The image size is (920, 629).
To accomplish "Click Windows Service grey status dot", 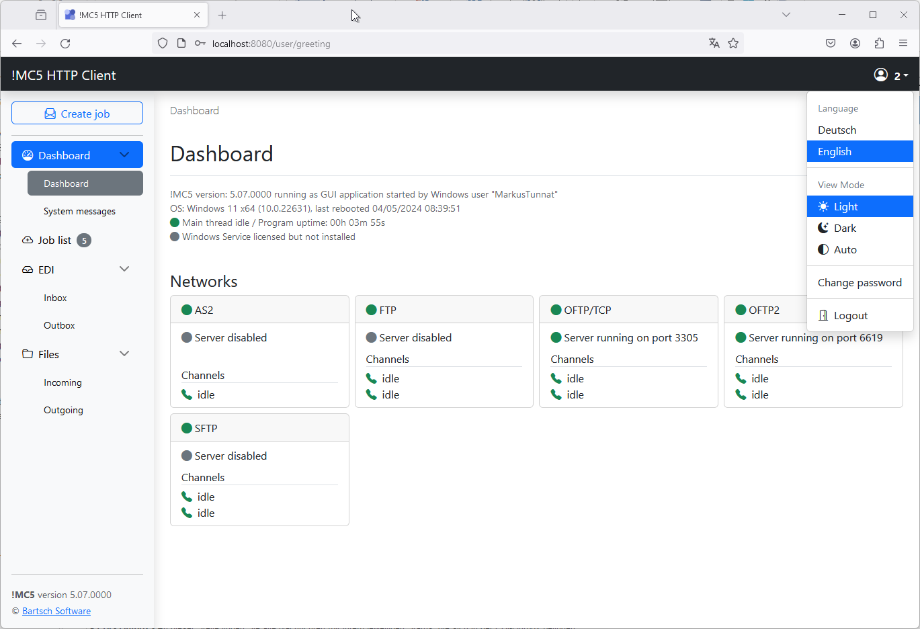I will pos(175,237).
